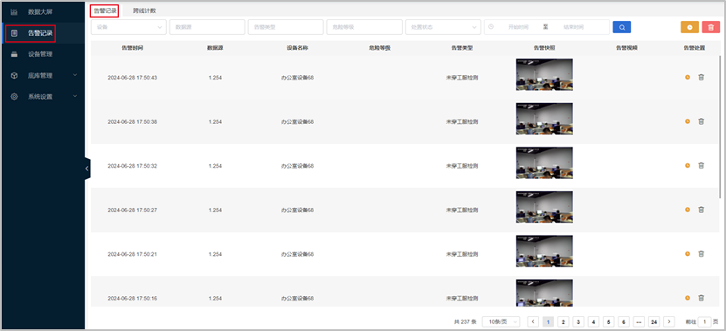The height and width of the screenshot is (331, 726).
Task: Click 办公室设备68 in the 17:50:21 row
Action: (x=297, y=254)
